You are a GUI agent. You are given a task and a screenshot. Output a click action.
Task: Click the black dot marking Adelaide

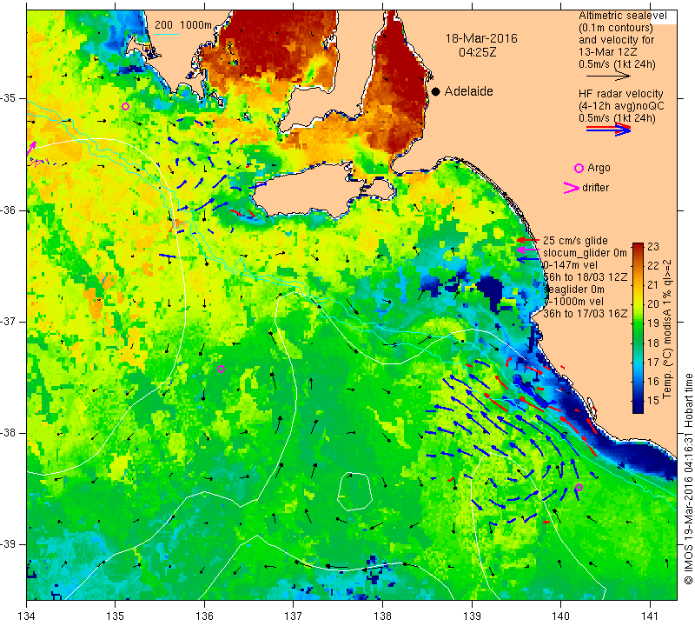click(436, 91)
